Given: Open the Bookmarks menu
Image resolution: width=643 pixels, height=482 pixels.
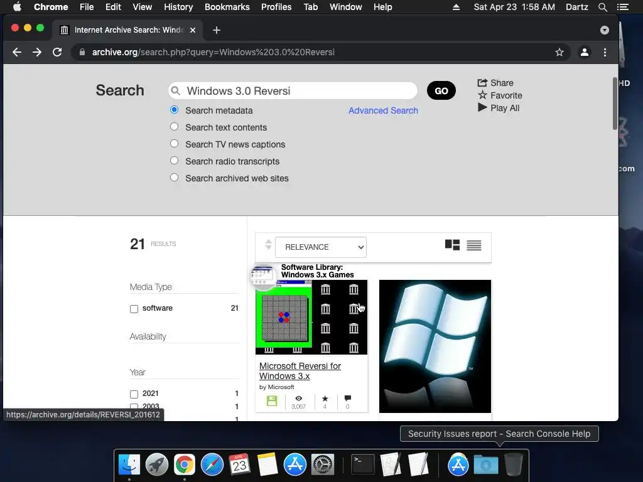Looking at the screenshot, I should click(x=227, y=7).
